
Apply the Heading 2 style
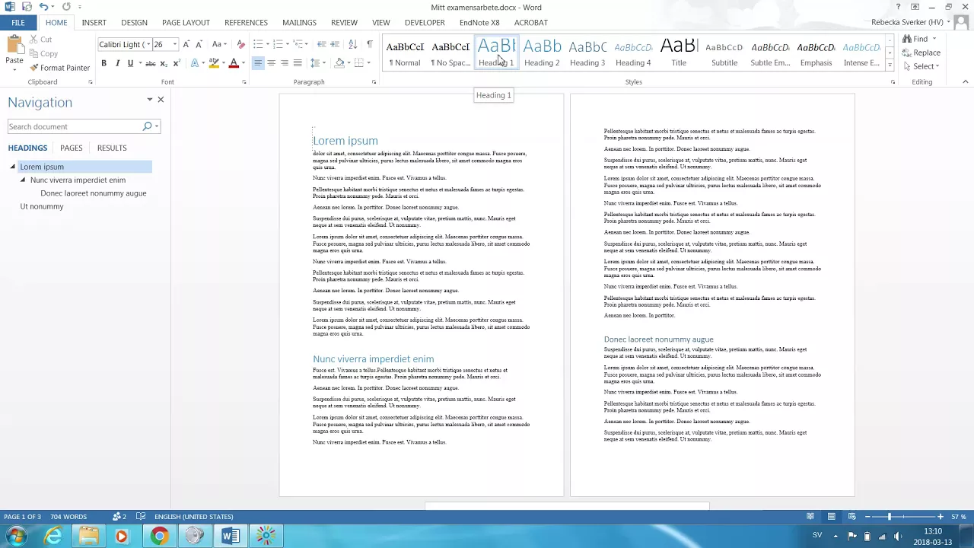[542, 53]
